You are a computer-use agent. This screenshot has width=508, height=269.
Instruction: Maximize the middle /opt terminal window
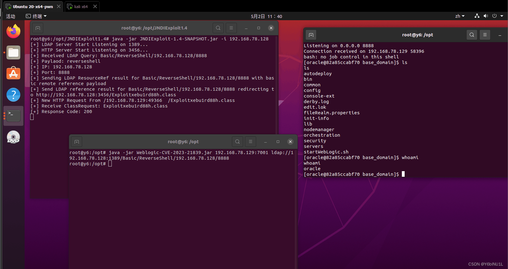[x=278, y=142]
